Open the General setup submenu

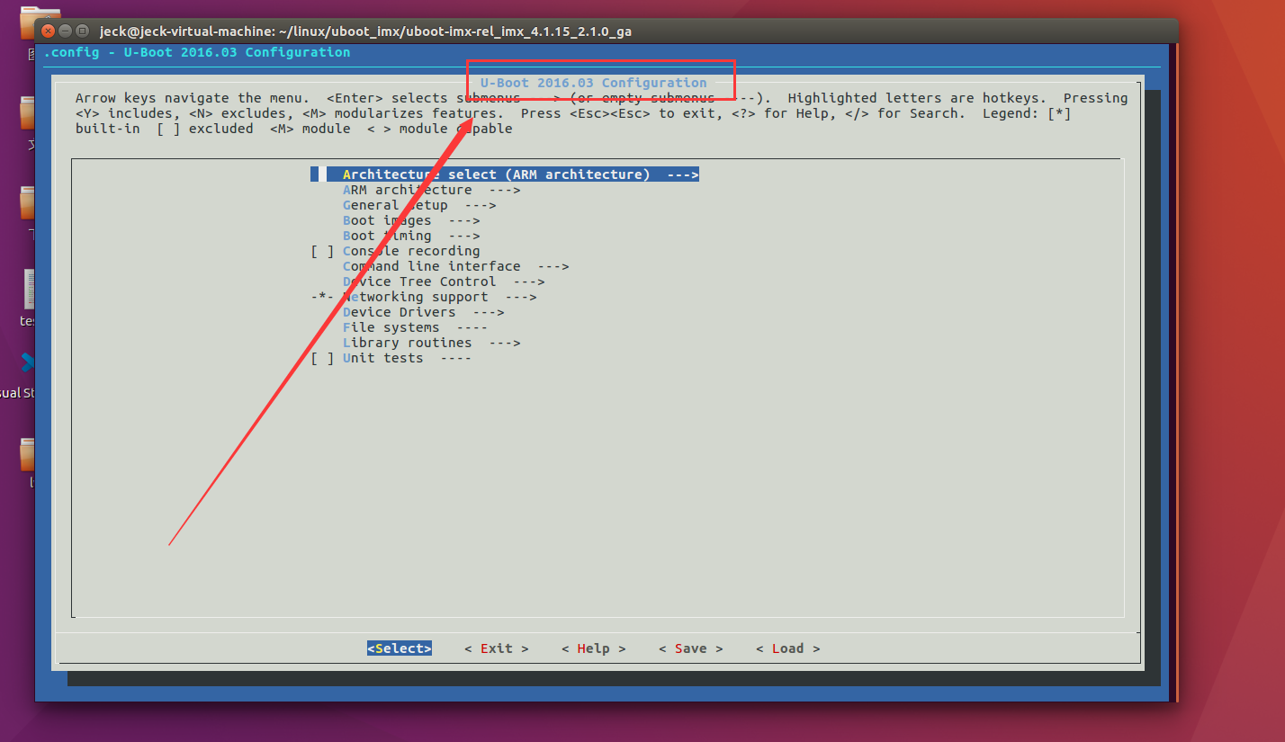click(419, 205)
